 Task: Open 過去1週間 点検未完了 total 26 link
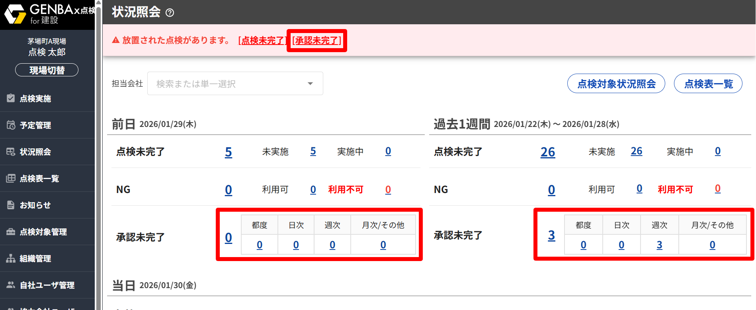pos(548,152)
